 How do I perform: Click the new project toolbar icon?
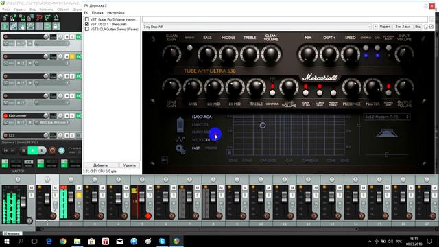5,18
